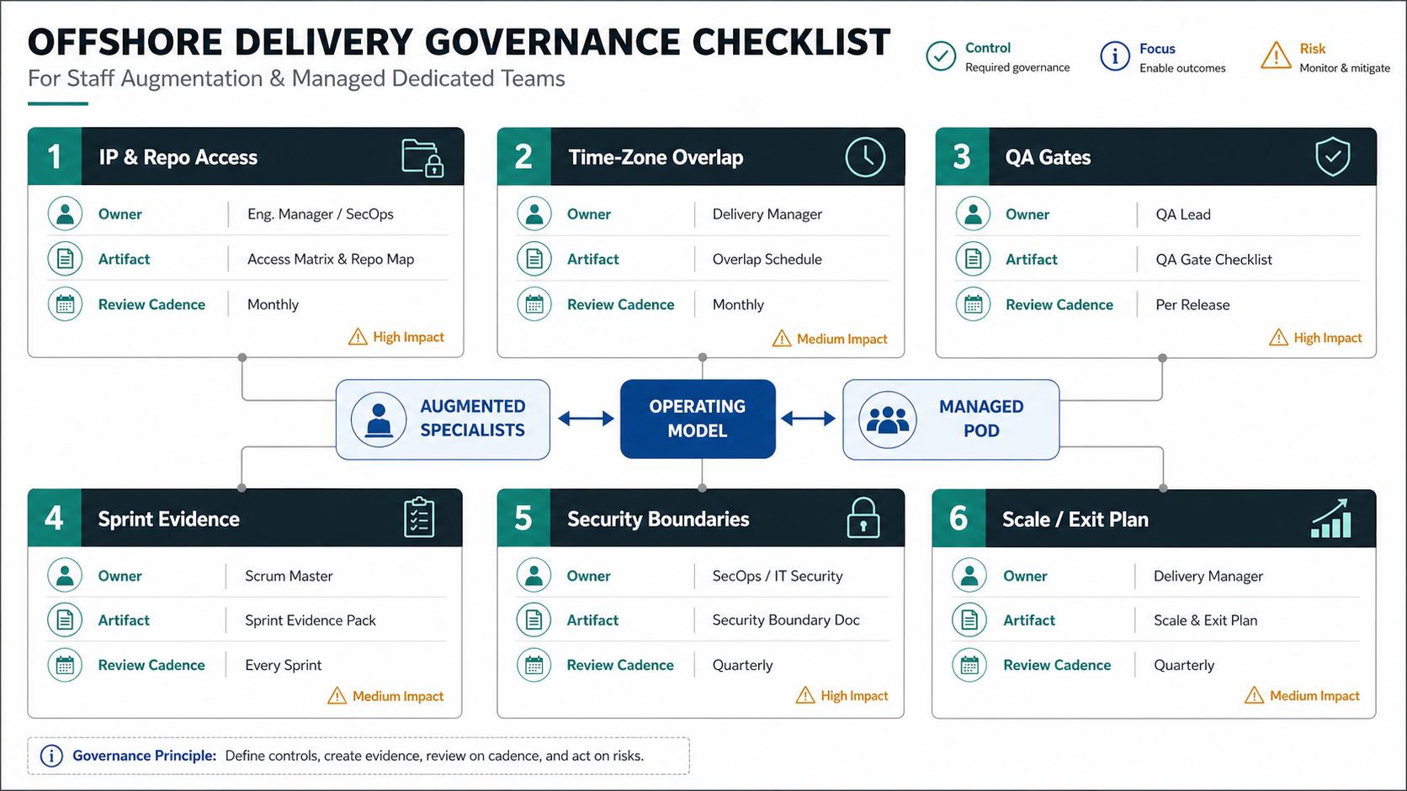Click the Control checkmark legend icon
The height and width of the screenshot is (791, 1407).
tap(941, 56)
